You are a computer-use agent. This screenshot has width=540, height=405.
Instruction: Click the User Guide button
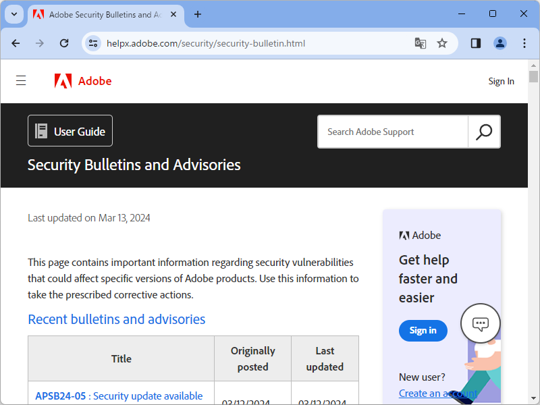click(x=70, y=131)
